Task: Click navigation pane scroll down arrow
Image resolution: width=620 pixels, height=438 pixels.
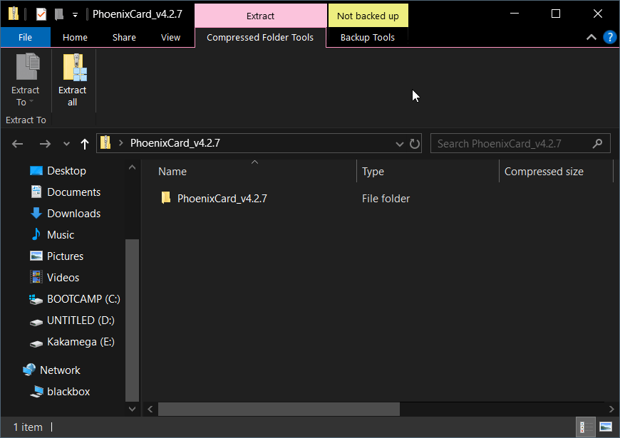Action: 132,409
